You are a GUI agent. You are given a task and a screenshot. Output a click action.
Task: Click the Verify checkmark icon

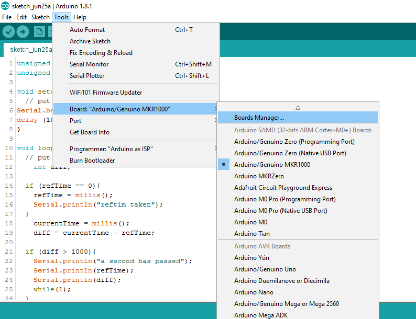coord(8,32)
